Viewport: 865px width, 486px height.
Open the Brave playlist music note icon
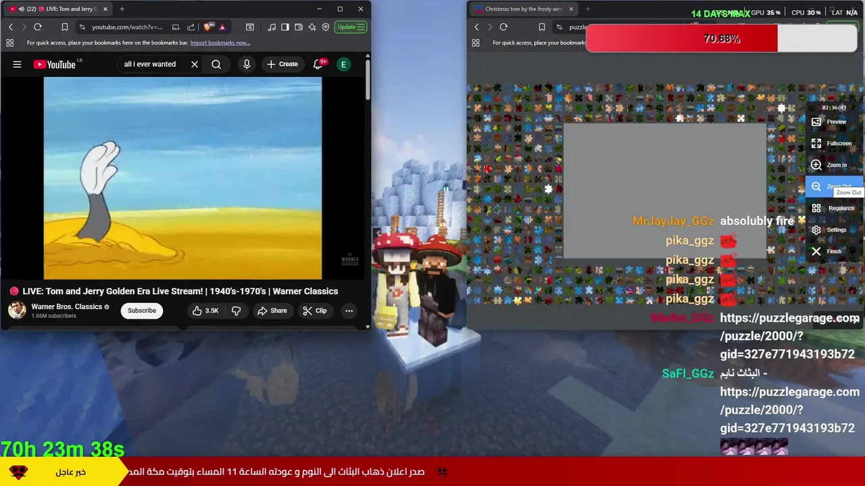(x=272, y=27)
